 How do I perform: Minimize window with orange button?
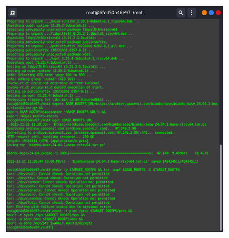point(204,13)
